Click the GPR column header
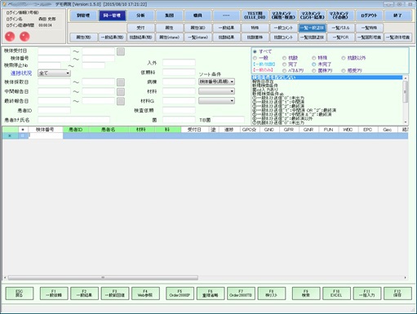Screen dimensions: 417x314 (x=288, y=130)
